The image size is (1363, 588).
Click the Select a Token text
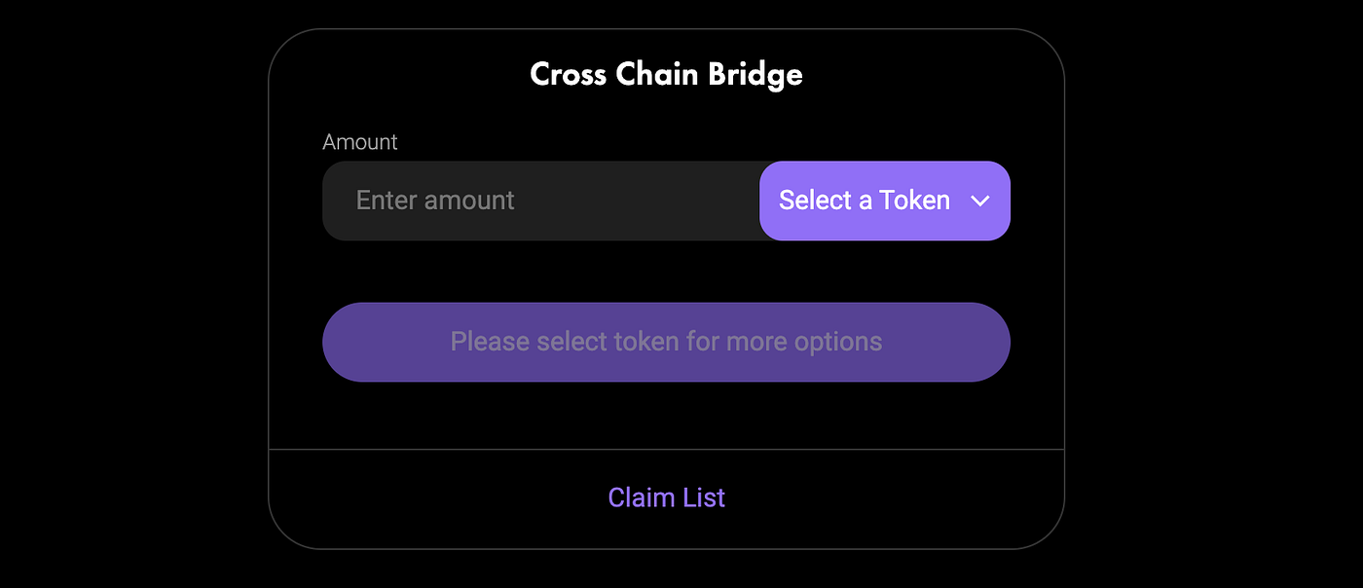click(864, 201)
